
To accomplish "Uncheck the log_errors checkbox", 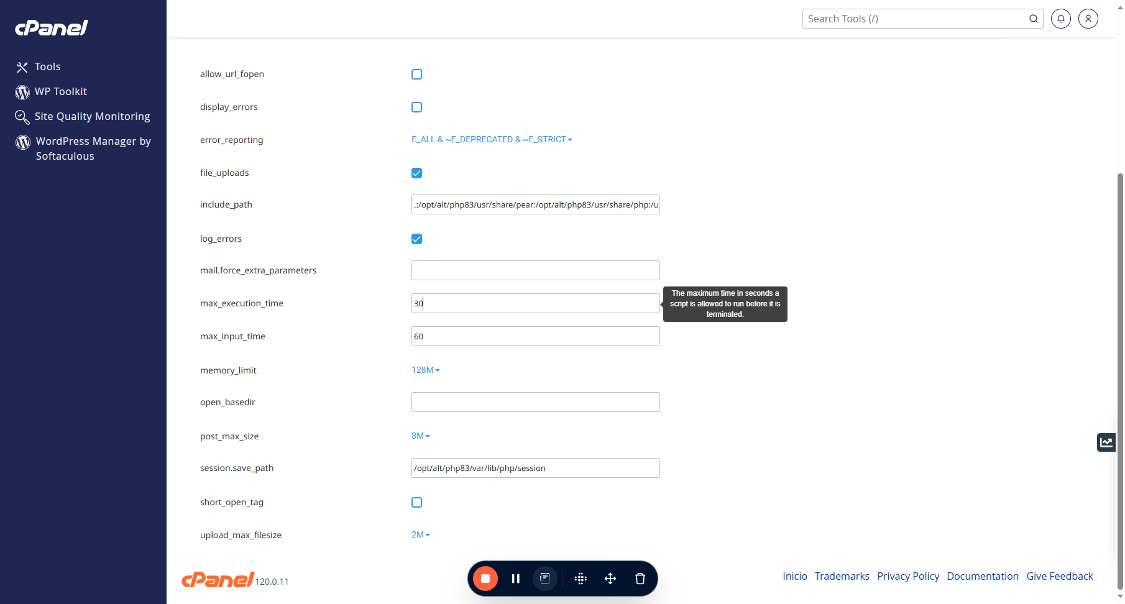I will pos(417,239).
